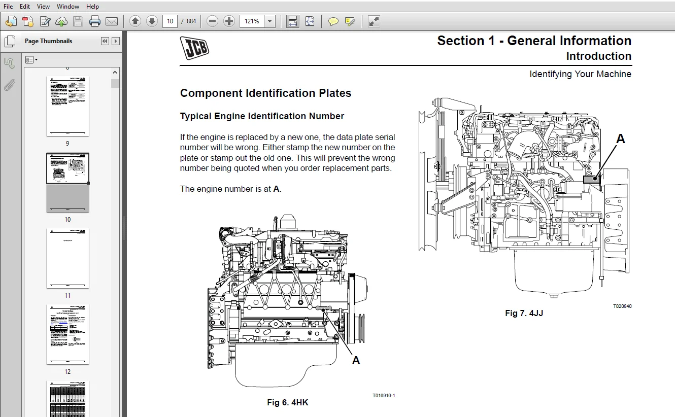Click the Edit/sign document icon
The height and width of the screenshot is (417, 675).
pos(45,21)
